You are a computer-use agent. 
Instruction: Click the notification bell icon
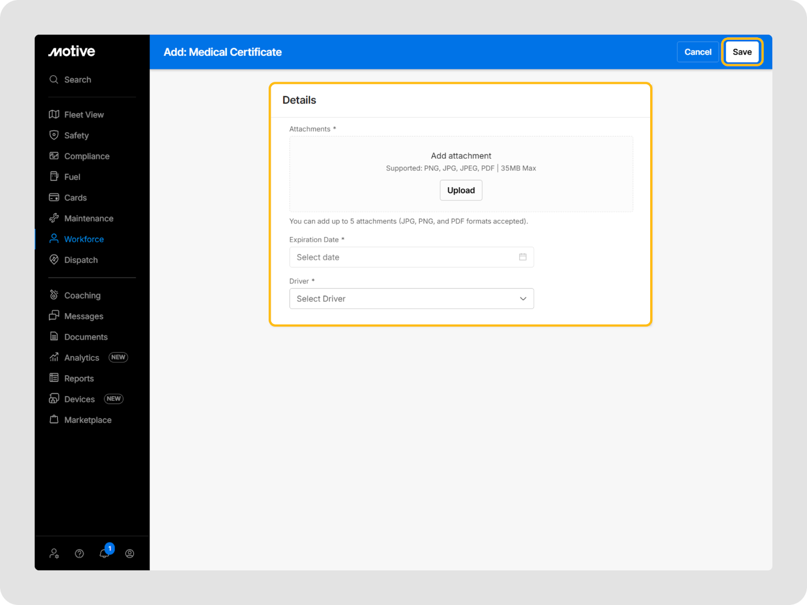pyautogui.click(x=104, y=554)
